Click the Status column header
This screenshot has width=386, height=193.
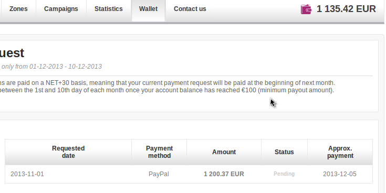284,152
